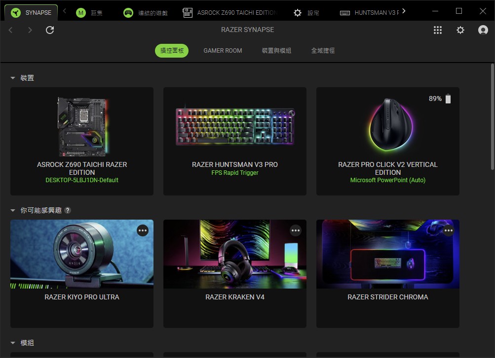This screenshot has width=495, height=358.
Task: Click the green gamepad linked games icon
Action: (x=128, y=13)
